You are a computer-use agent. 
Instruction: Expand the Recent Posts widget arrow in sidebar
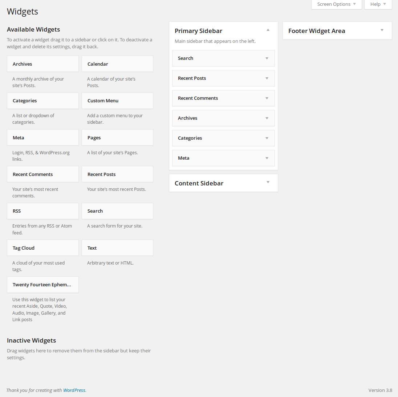coord(267,78)
